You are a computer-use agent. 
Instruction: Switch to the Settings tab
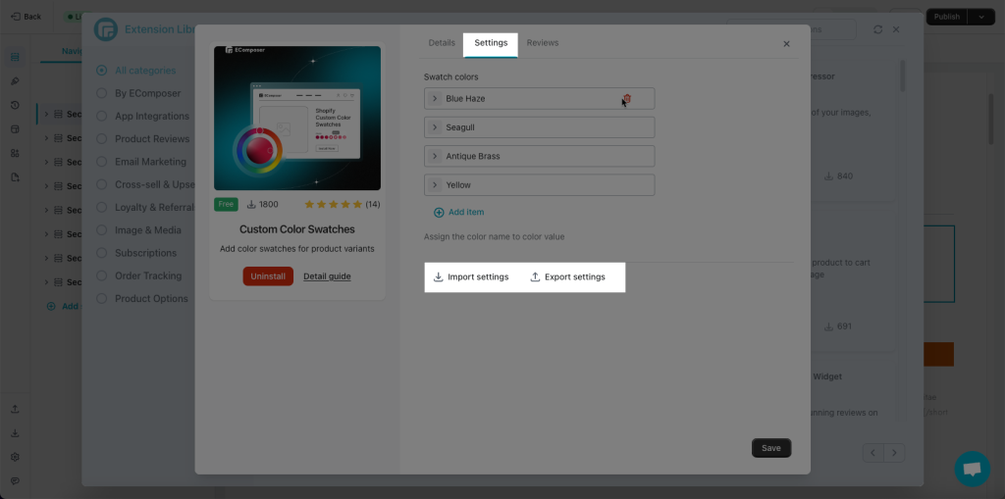coord(491,43)
